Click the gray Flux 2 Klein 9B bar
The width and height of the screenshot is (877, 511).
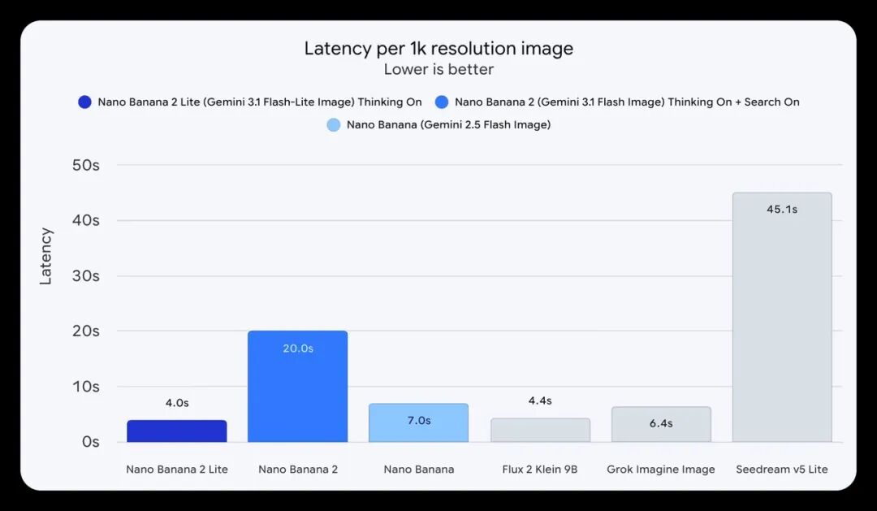[540, 430]
